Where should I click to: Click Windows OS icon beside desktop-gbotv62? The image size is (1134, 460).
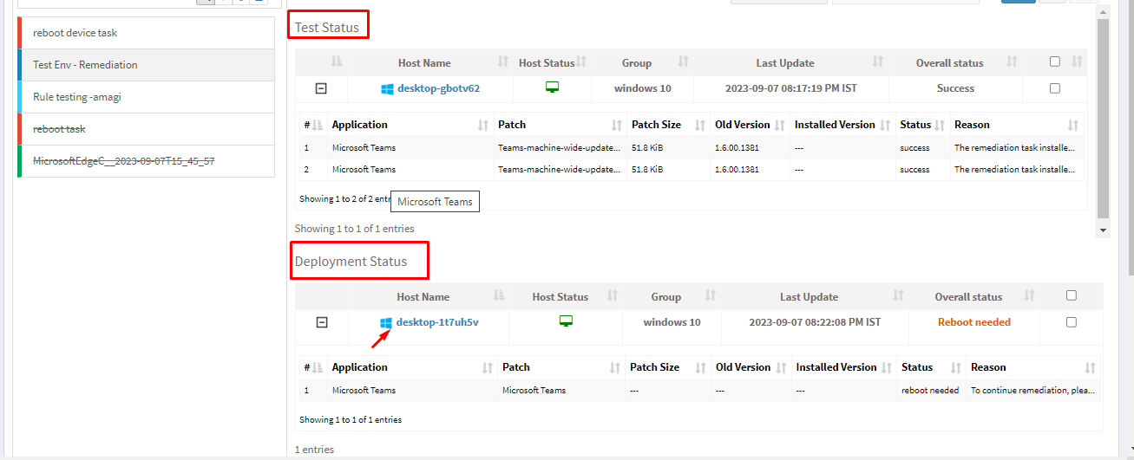(x=387, y=88)
